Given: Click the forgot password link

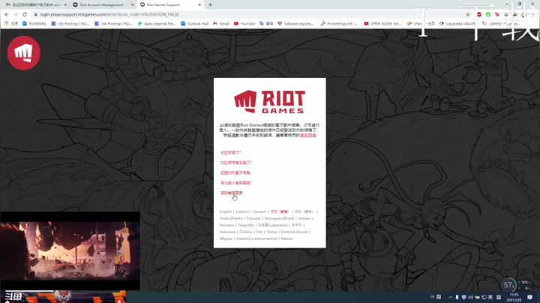Looking at the screenshot, I should click(230, 152).
